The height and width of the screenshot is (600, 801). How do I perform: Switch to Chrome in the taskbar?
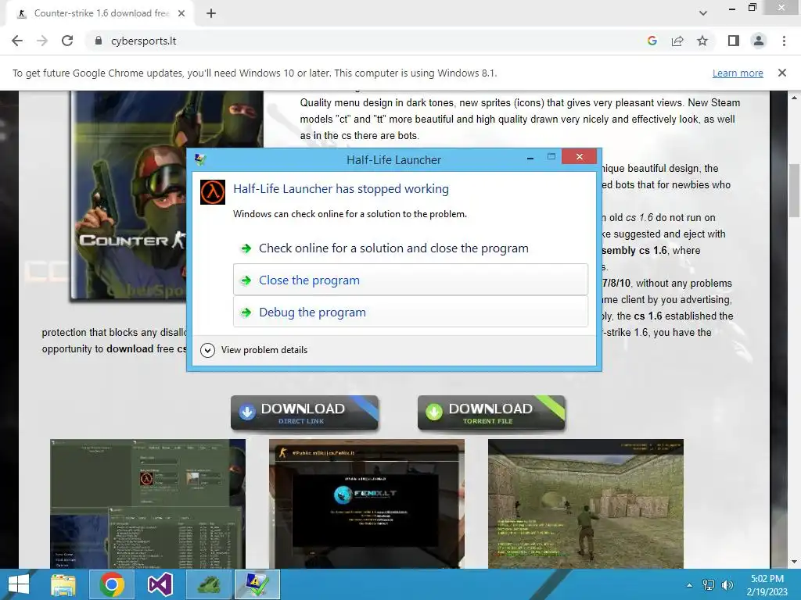pos(111,584)
